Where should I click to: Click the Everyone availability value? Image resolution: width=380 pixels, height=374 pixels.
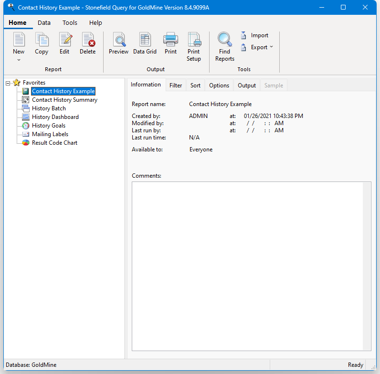(x=201, y=150)
